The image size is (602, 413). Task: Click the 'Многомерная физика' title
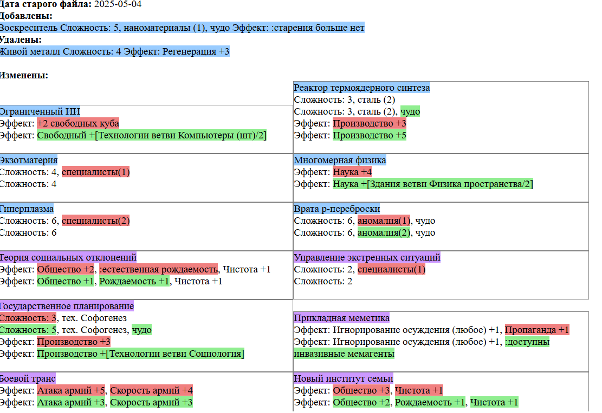click(340, 160)
